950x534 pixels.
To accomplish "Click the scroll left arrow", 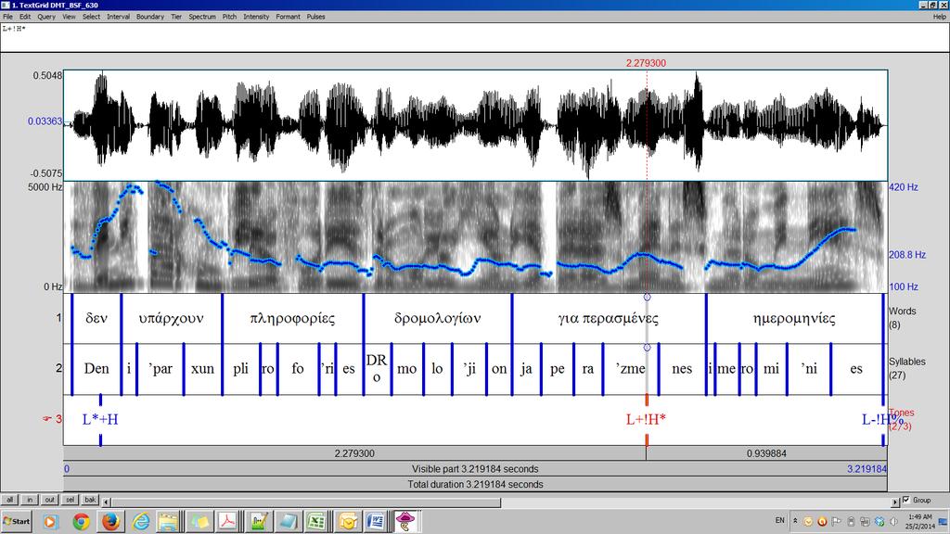I will tap(107, 502).
